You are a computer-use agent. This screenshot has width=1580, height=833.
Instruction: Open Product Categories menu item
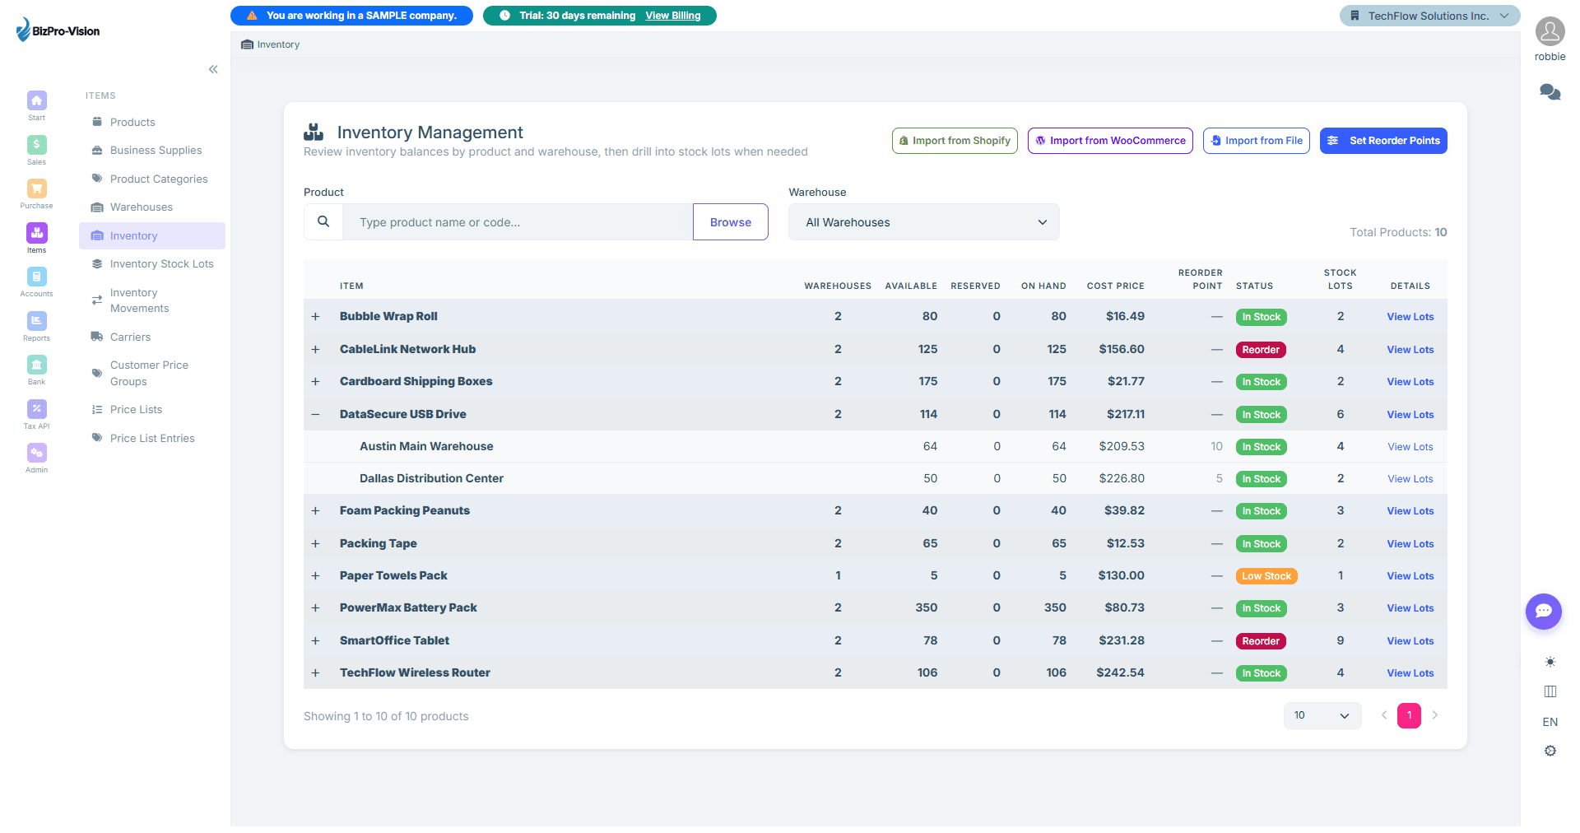pyautogui.click(x=152, y=179)
